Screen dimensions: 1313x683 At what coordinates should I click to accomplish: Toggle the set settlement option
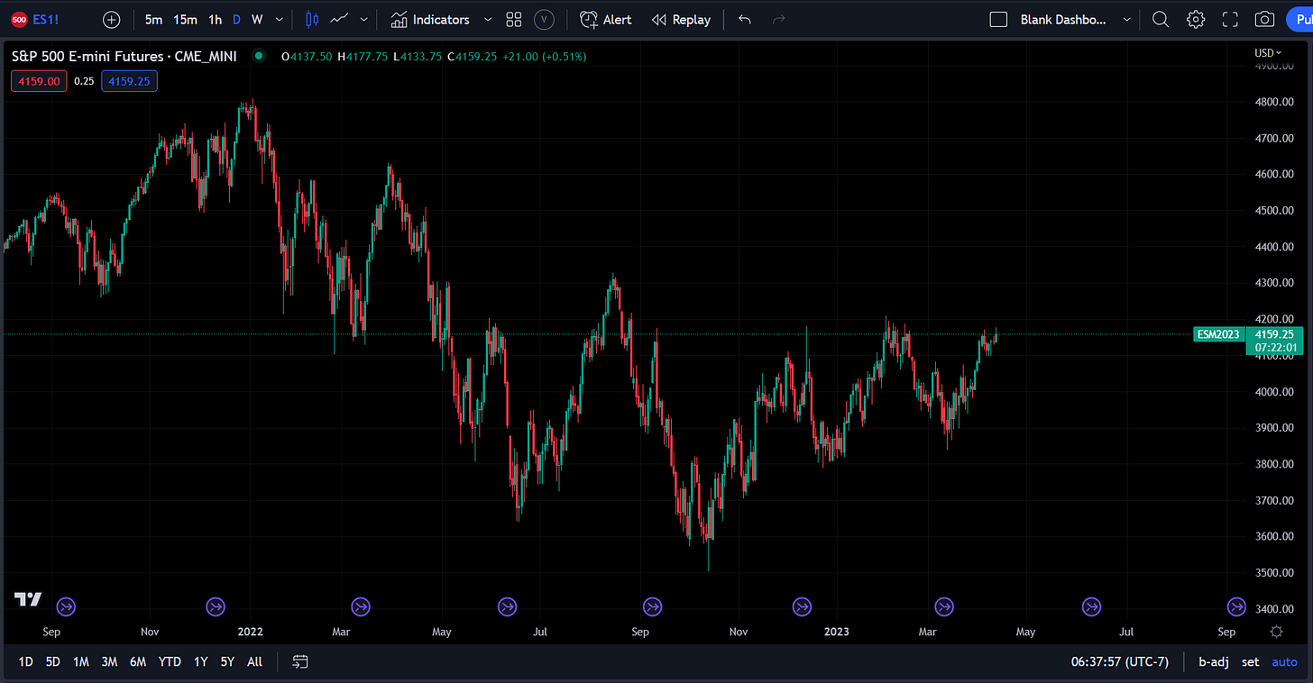coord(1250,661)
